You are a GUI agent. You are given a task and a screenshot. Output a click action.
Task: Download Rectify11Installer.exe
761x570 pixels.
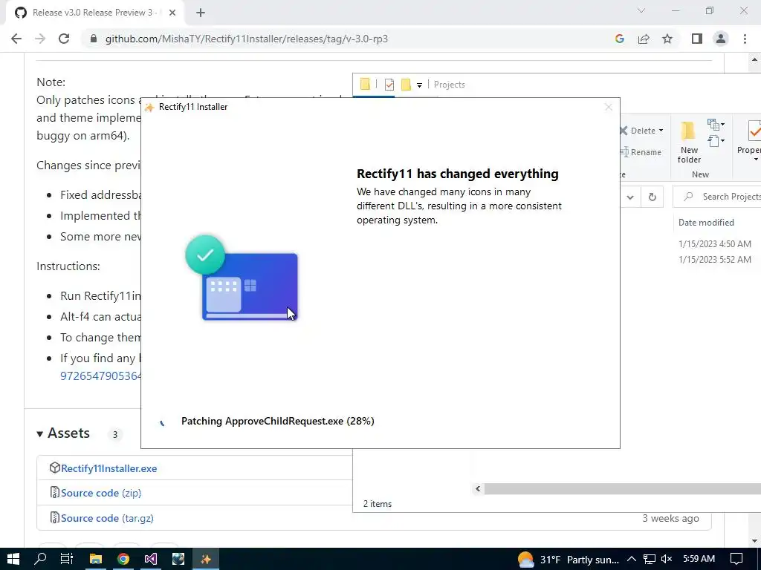[x=109, y=468]
